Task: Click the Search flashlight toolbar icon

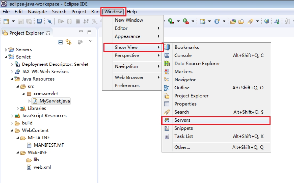Action: (x=250, y=21)
